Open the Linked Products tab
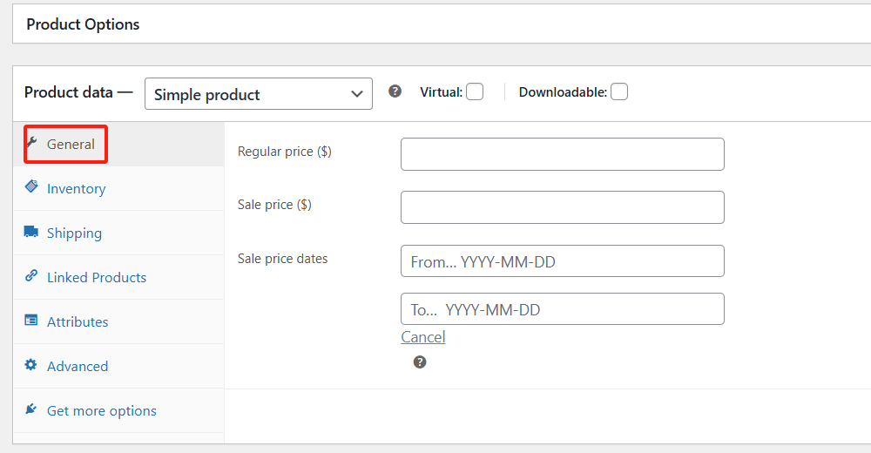 click(x=118, y=277)
